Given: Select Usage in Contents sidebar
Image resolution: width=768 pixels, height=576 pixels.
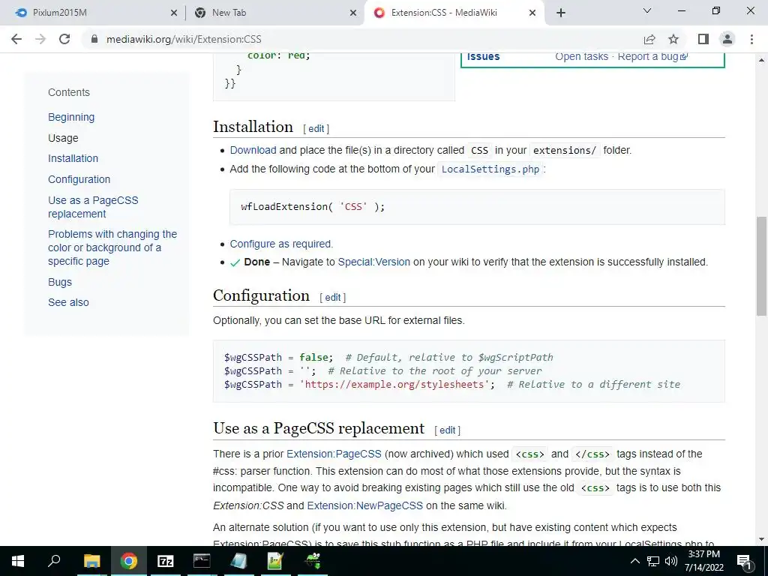Looking at the screenshot, I should (63, 138).
